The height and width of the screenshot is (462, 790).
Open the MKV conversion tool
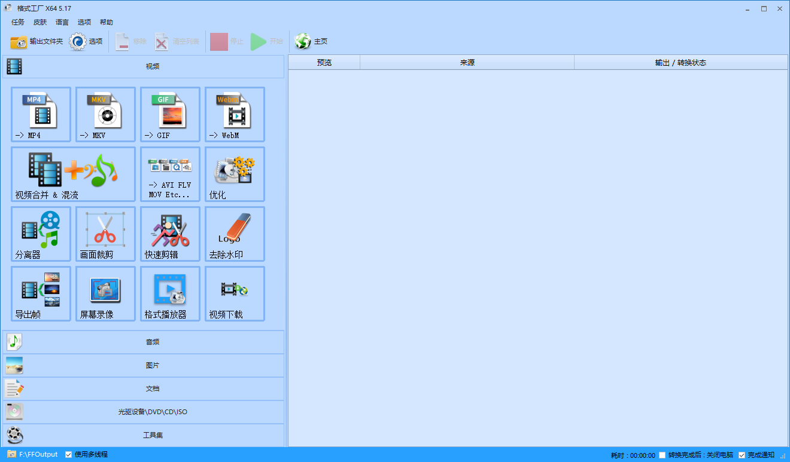click(x=105, y=114)
